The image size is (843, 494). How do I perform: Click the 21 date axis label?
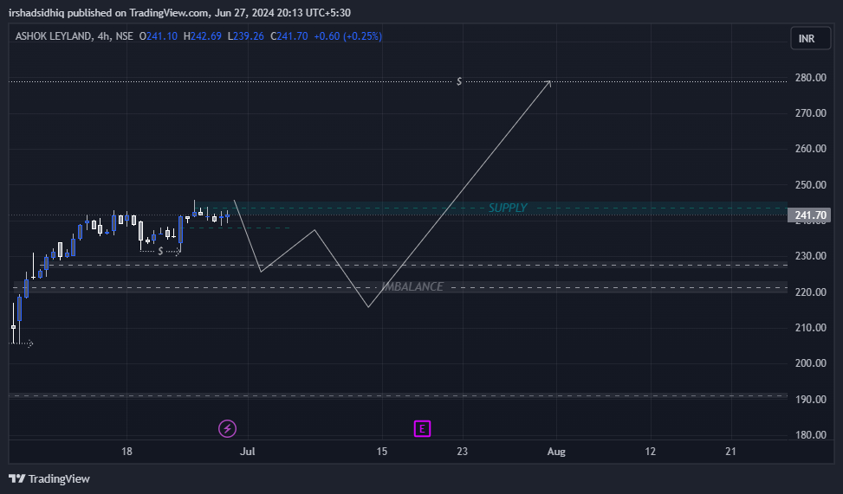tap(730, 452)
